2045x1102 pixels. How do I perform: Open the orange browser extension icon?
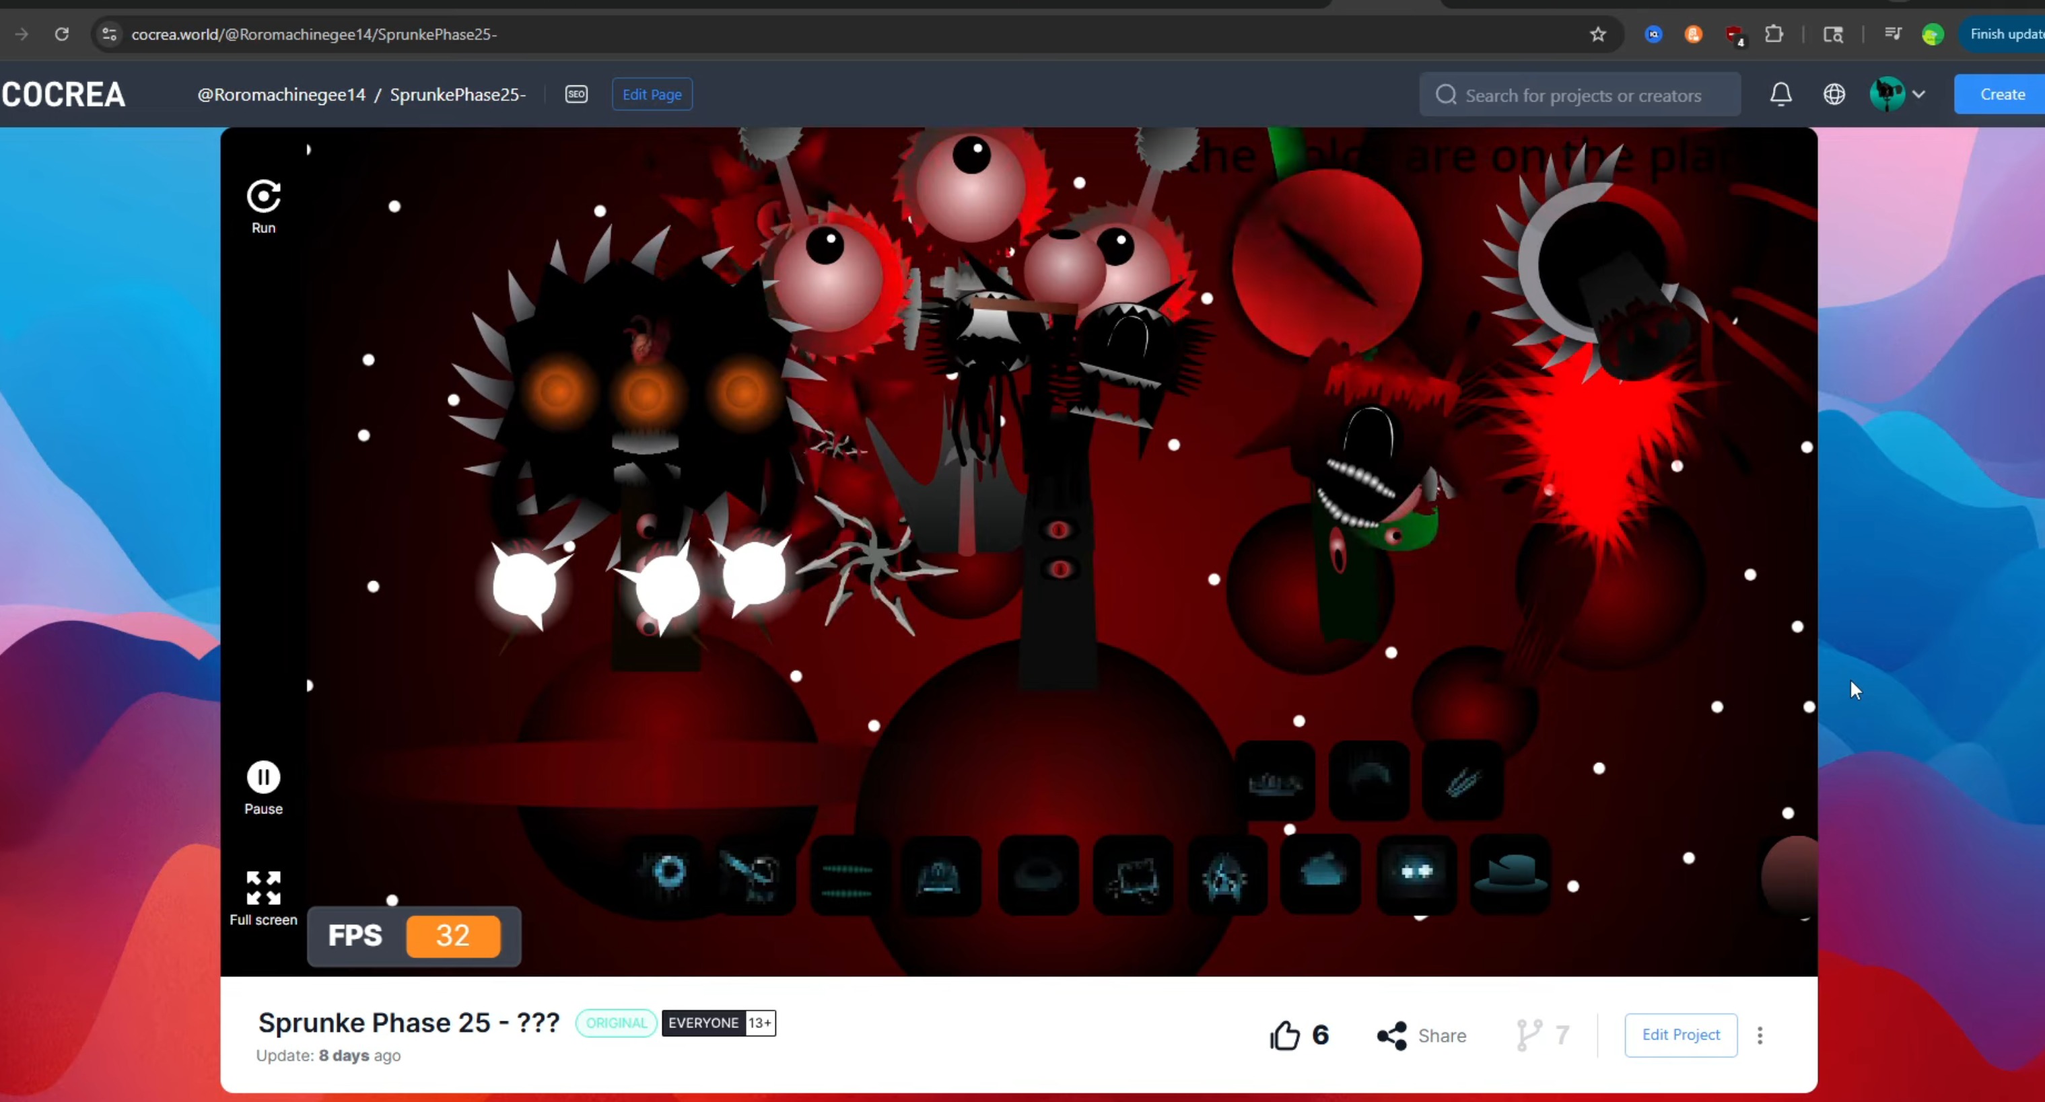[x=1694, y=34]
